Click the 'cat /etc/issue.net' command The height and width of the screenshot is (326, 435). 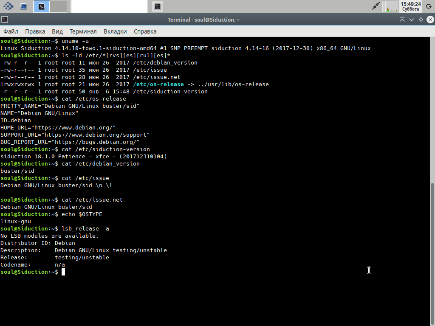(x=92, y=200)
